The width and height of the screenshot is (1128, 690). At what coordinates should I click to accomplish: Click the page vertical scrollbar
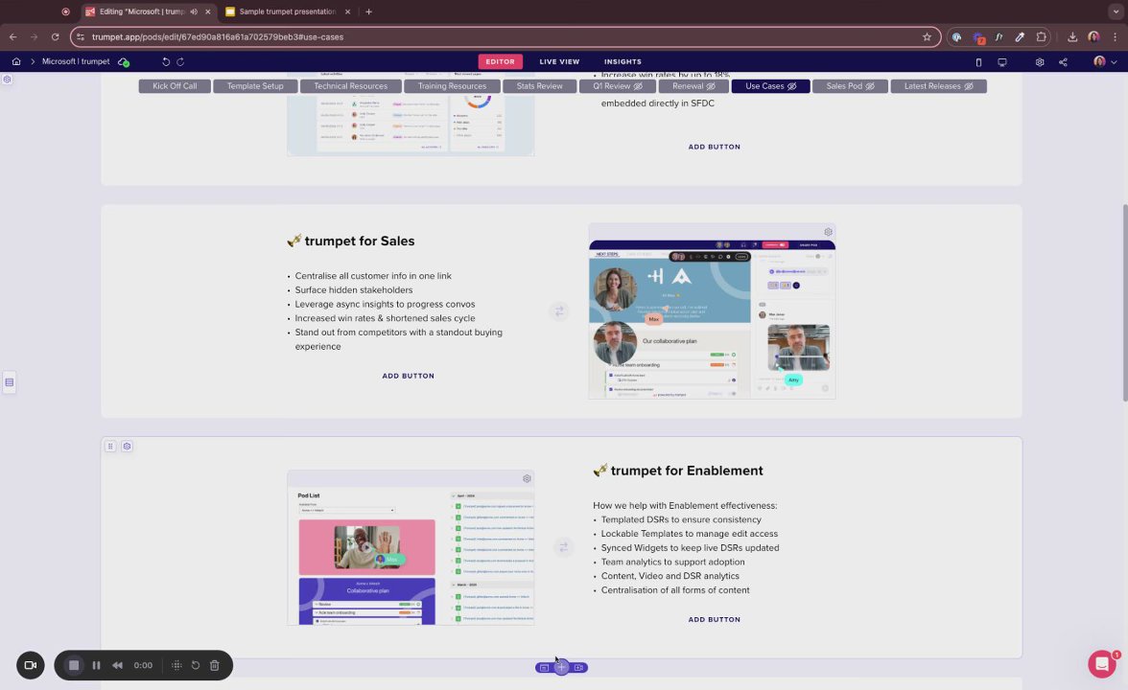point(1124,303)
